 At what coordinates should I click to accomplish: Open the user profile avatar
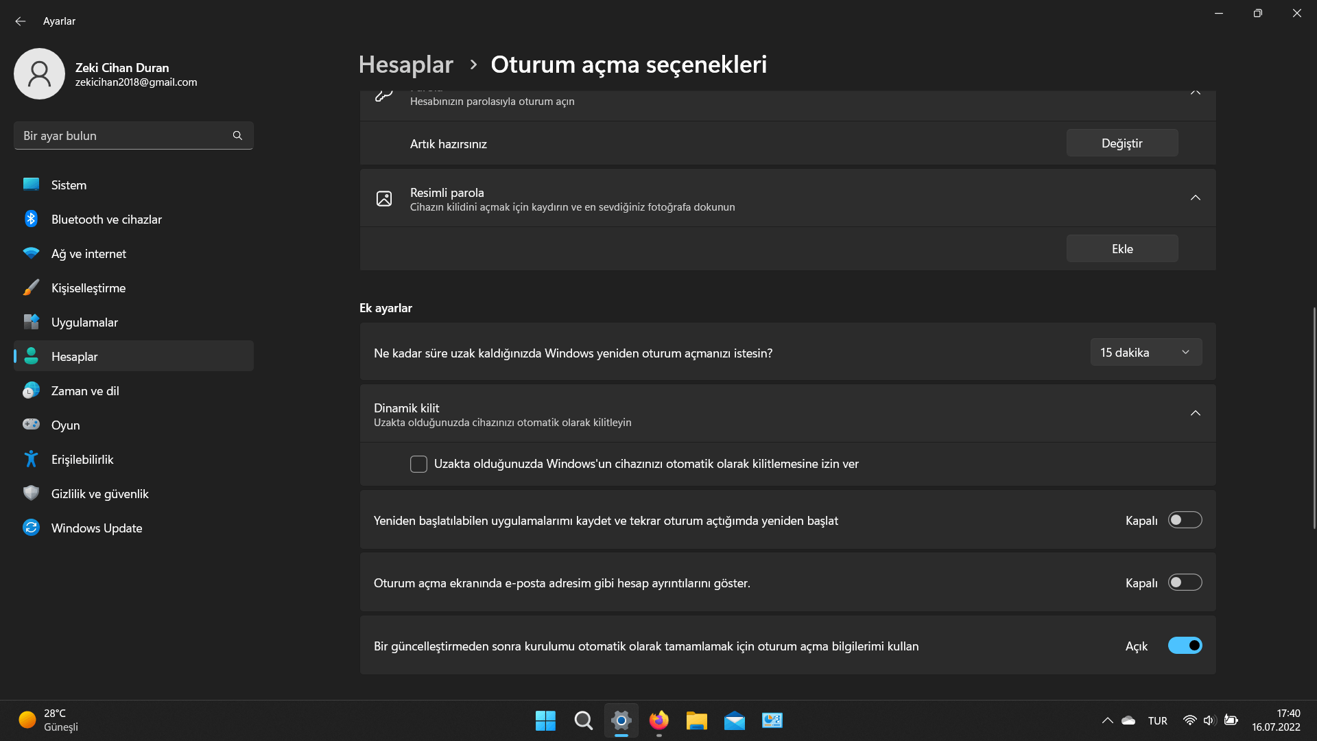point(39,73)
